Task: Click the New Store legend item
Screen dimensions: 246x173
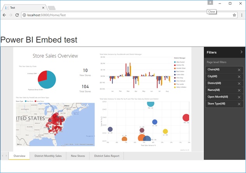Action: tap(29, 101)
